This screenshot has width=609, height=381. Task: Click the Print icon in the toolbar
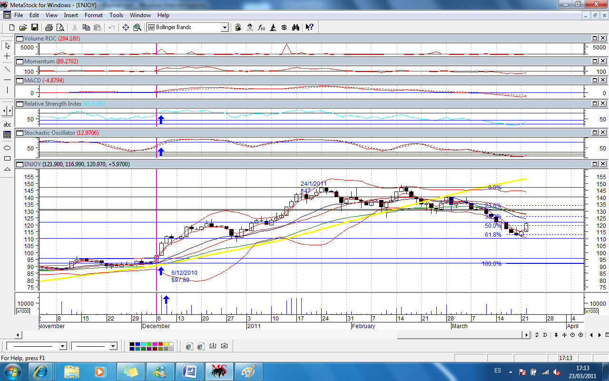coord(49,27)
